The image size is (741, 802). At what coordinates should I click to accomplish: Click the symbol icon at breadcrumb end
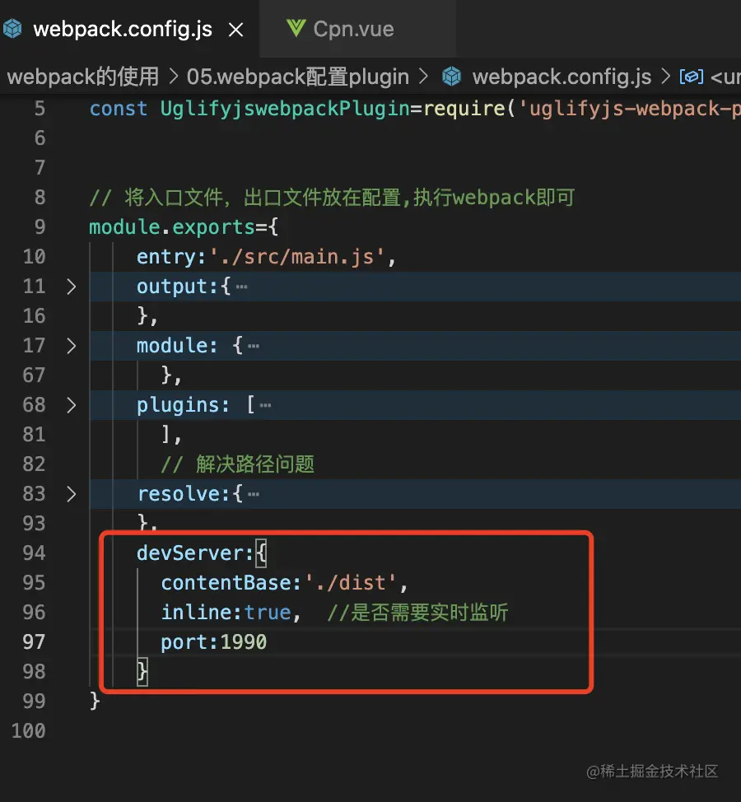tap(692, 77)
